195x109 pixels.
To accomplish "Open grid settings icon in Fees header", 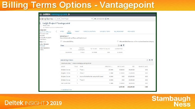I will click(121, 45).
